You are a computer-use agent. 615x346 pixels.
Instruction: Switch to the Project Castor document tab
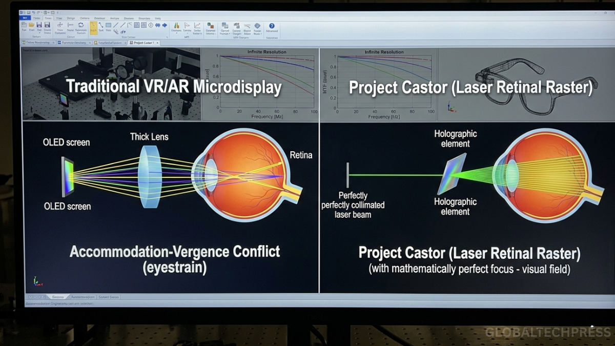(143, 43)
